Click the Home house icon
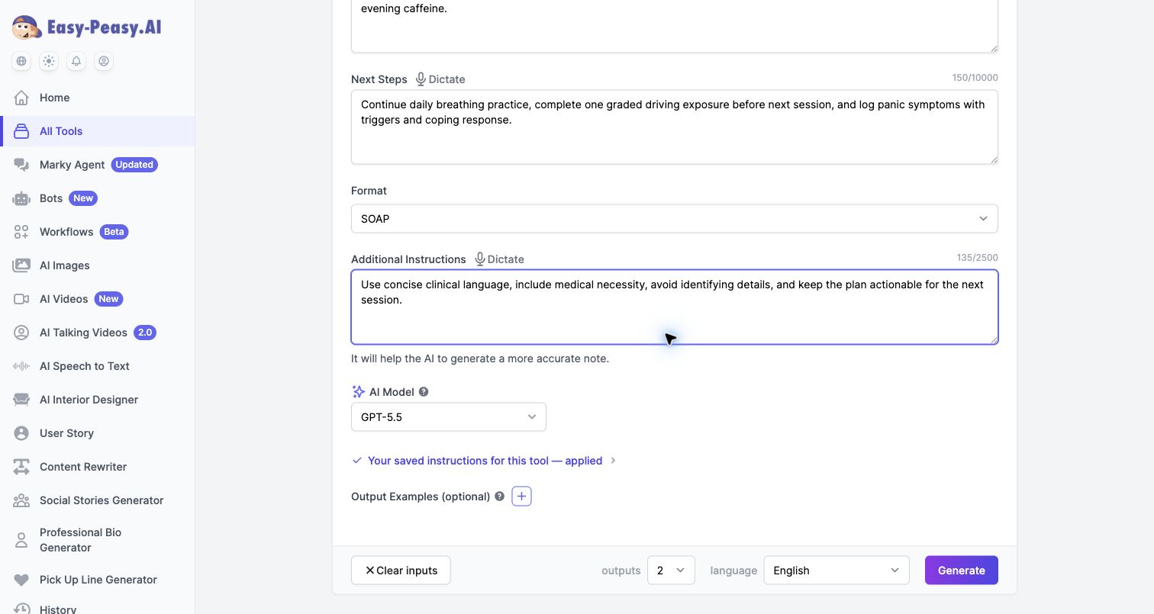 [21, 98]
